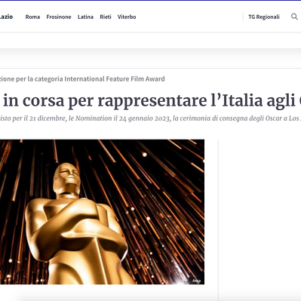Viewport: 301px width, 301px height.
Task: Open the Roma regional section
Action: (32, 17)
